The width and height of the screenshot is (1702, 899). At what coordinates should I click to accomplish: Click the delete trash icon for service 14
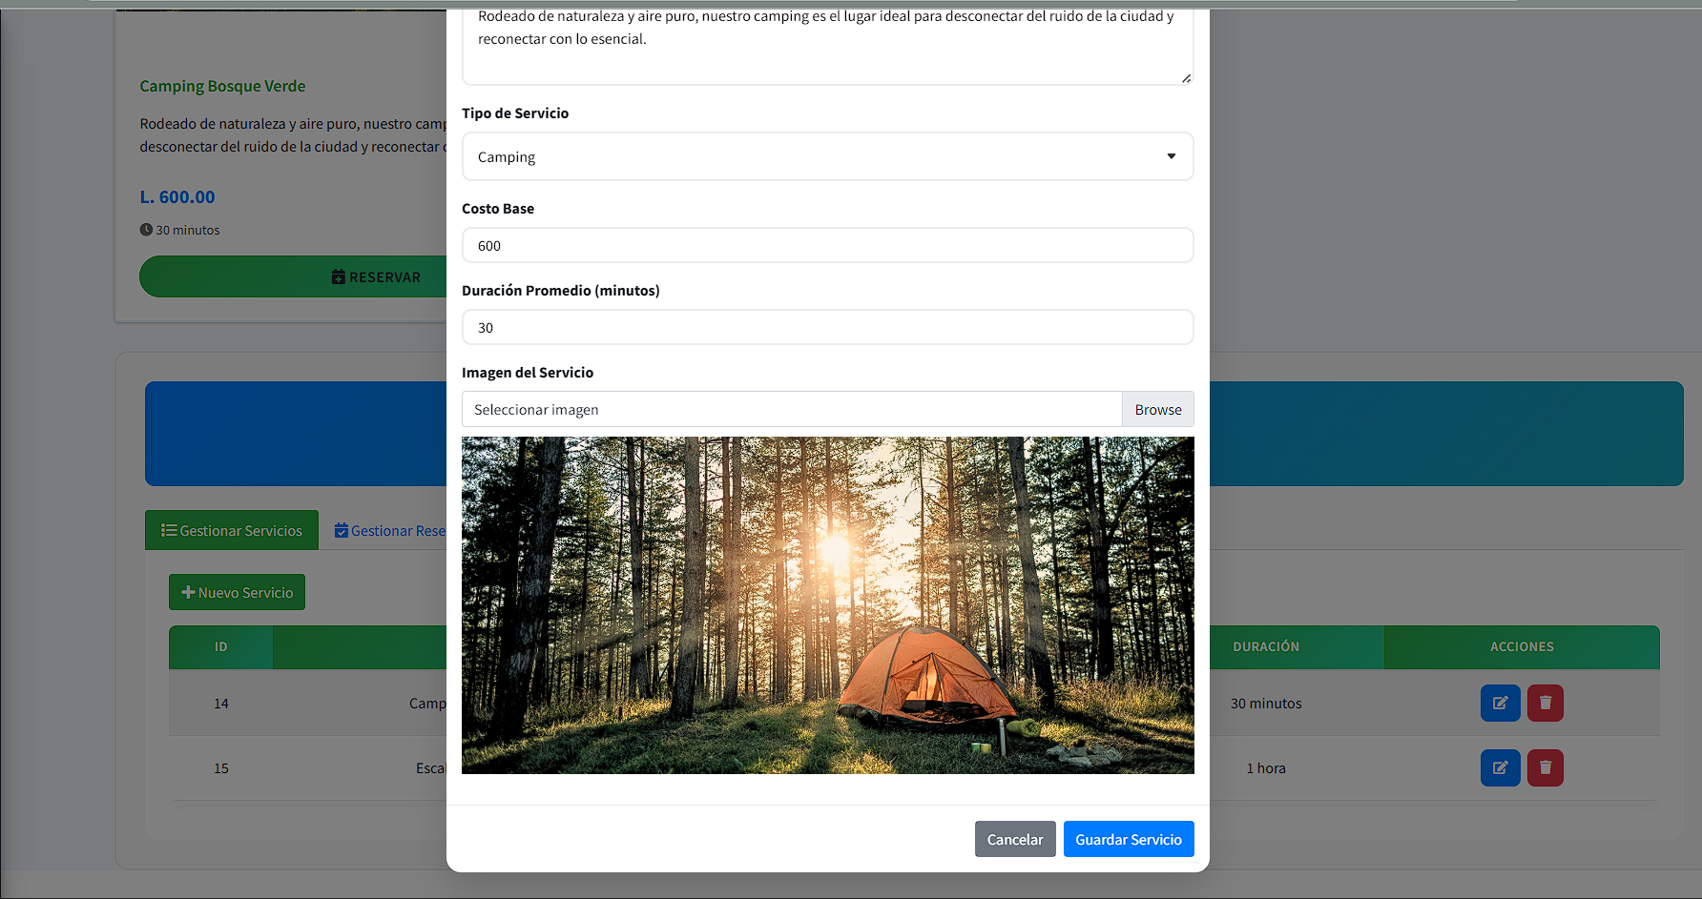1545,704
